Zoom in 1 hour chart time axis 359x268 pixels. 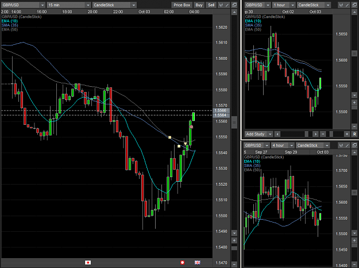[x=347, y=134]
